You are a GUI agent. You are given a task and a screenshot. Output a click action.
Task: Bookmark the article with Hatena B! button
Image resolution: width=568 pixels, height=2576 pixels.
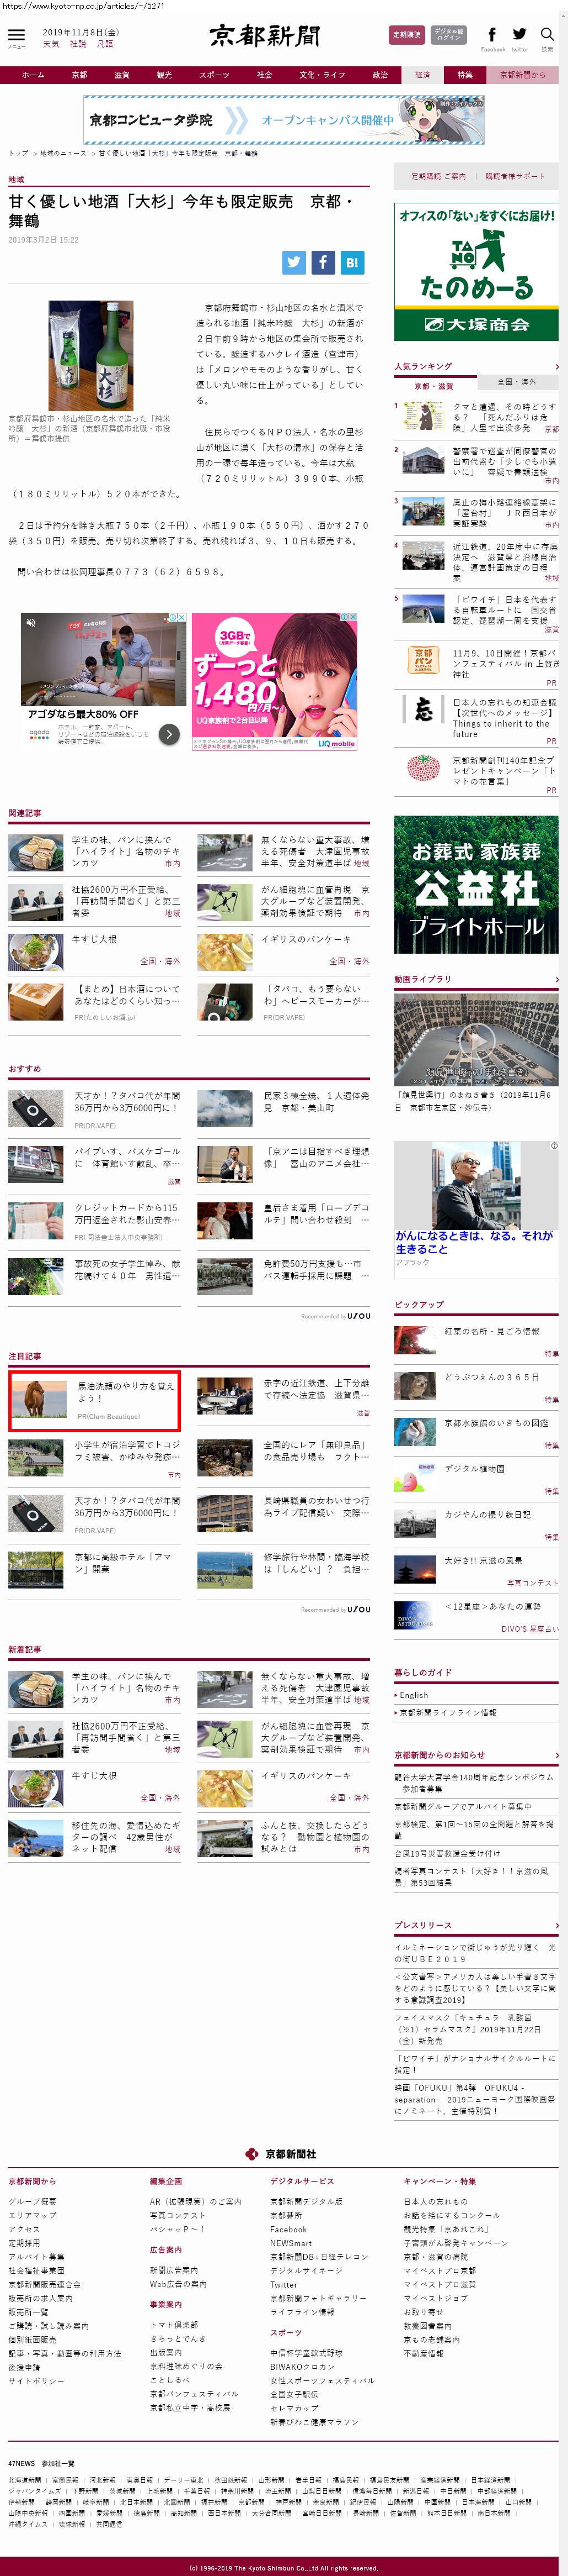pyautogui.click(x=351, y=263)
